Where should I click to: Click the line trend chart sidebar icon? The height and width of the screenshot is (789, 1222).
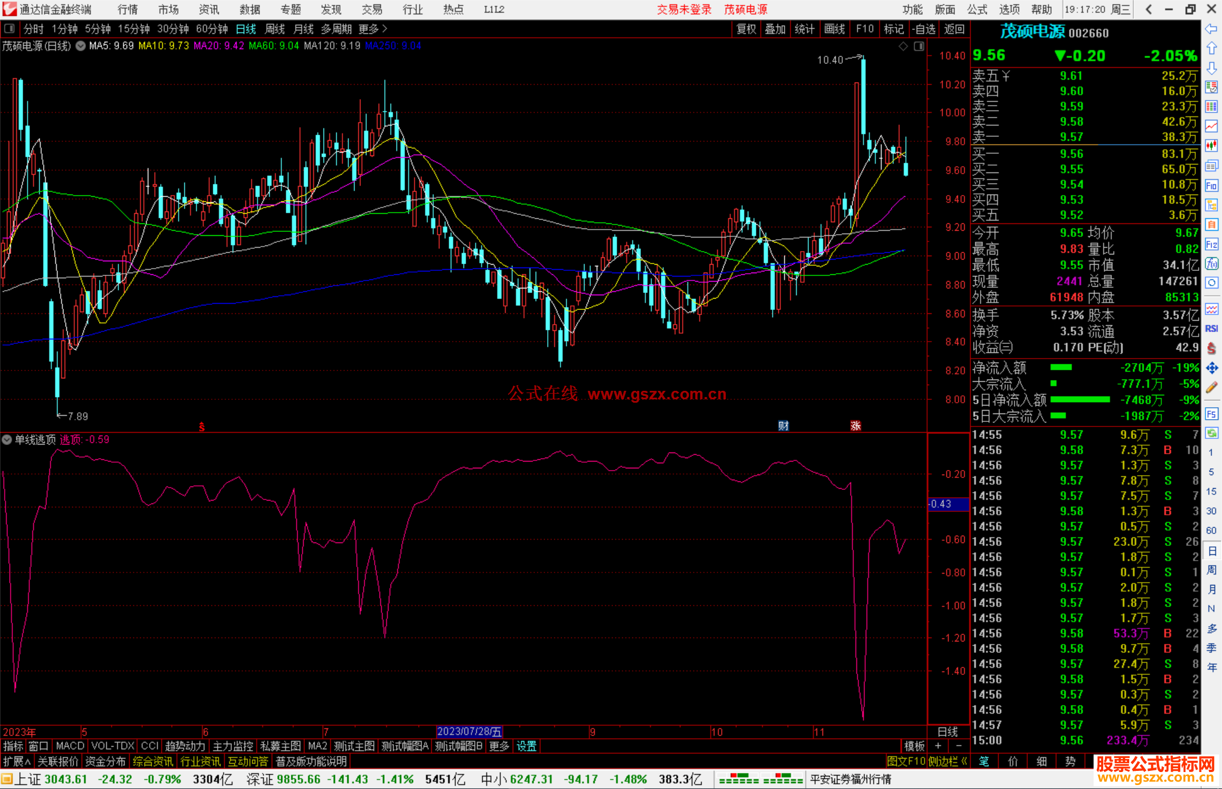(1211, 126)
